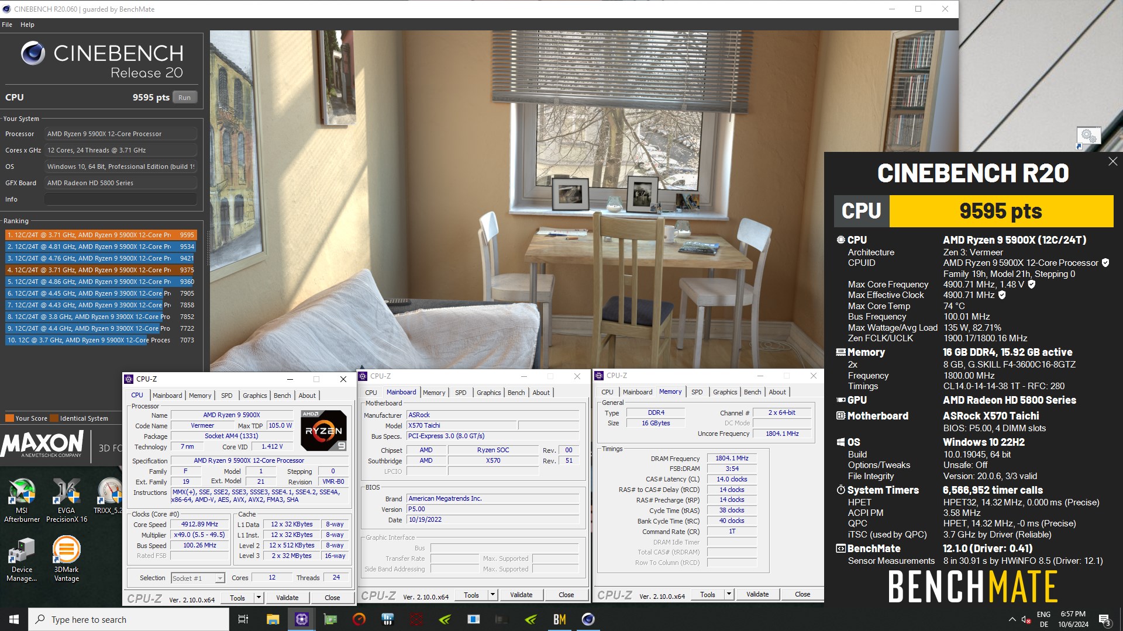Screen dimensions: 1123x631
Task: Show hidden system tray icons
Action: 1012,619
